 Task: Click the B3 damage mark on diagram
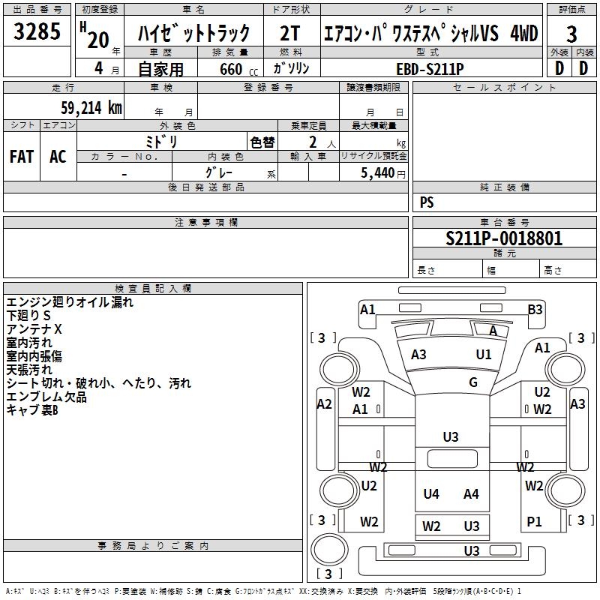tap(535, 309)
